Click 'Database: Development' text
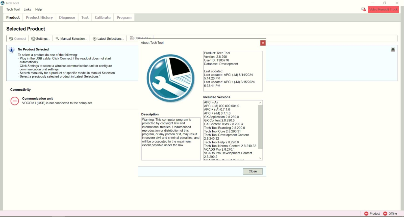 click(x=221, y=64)
